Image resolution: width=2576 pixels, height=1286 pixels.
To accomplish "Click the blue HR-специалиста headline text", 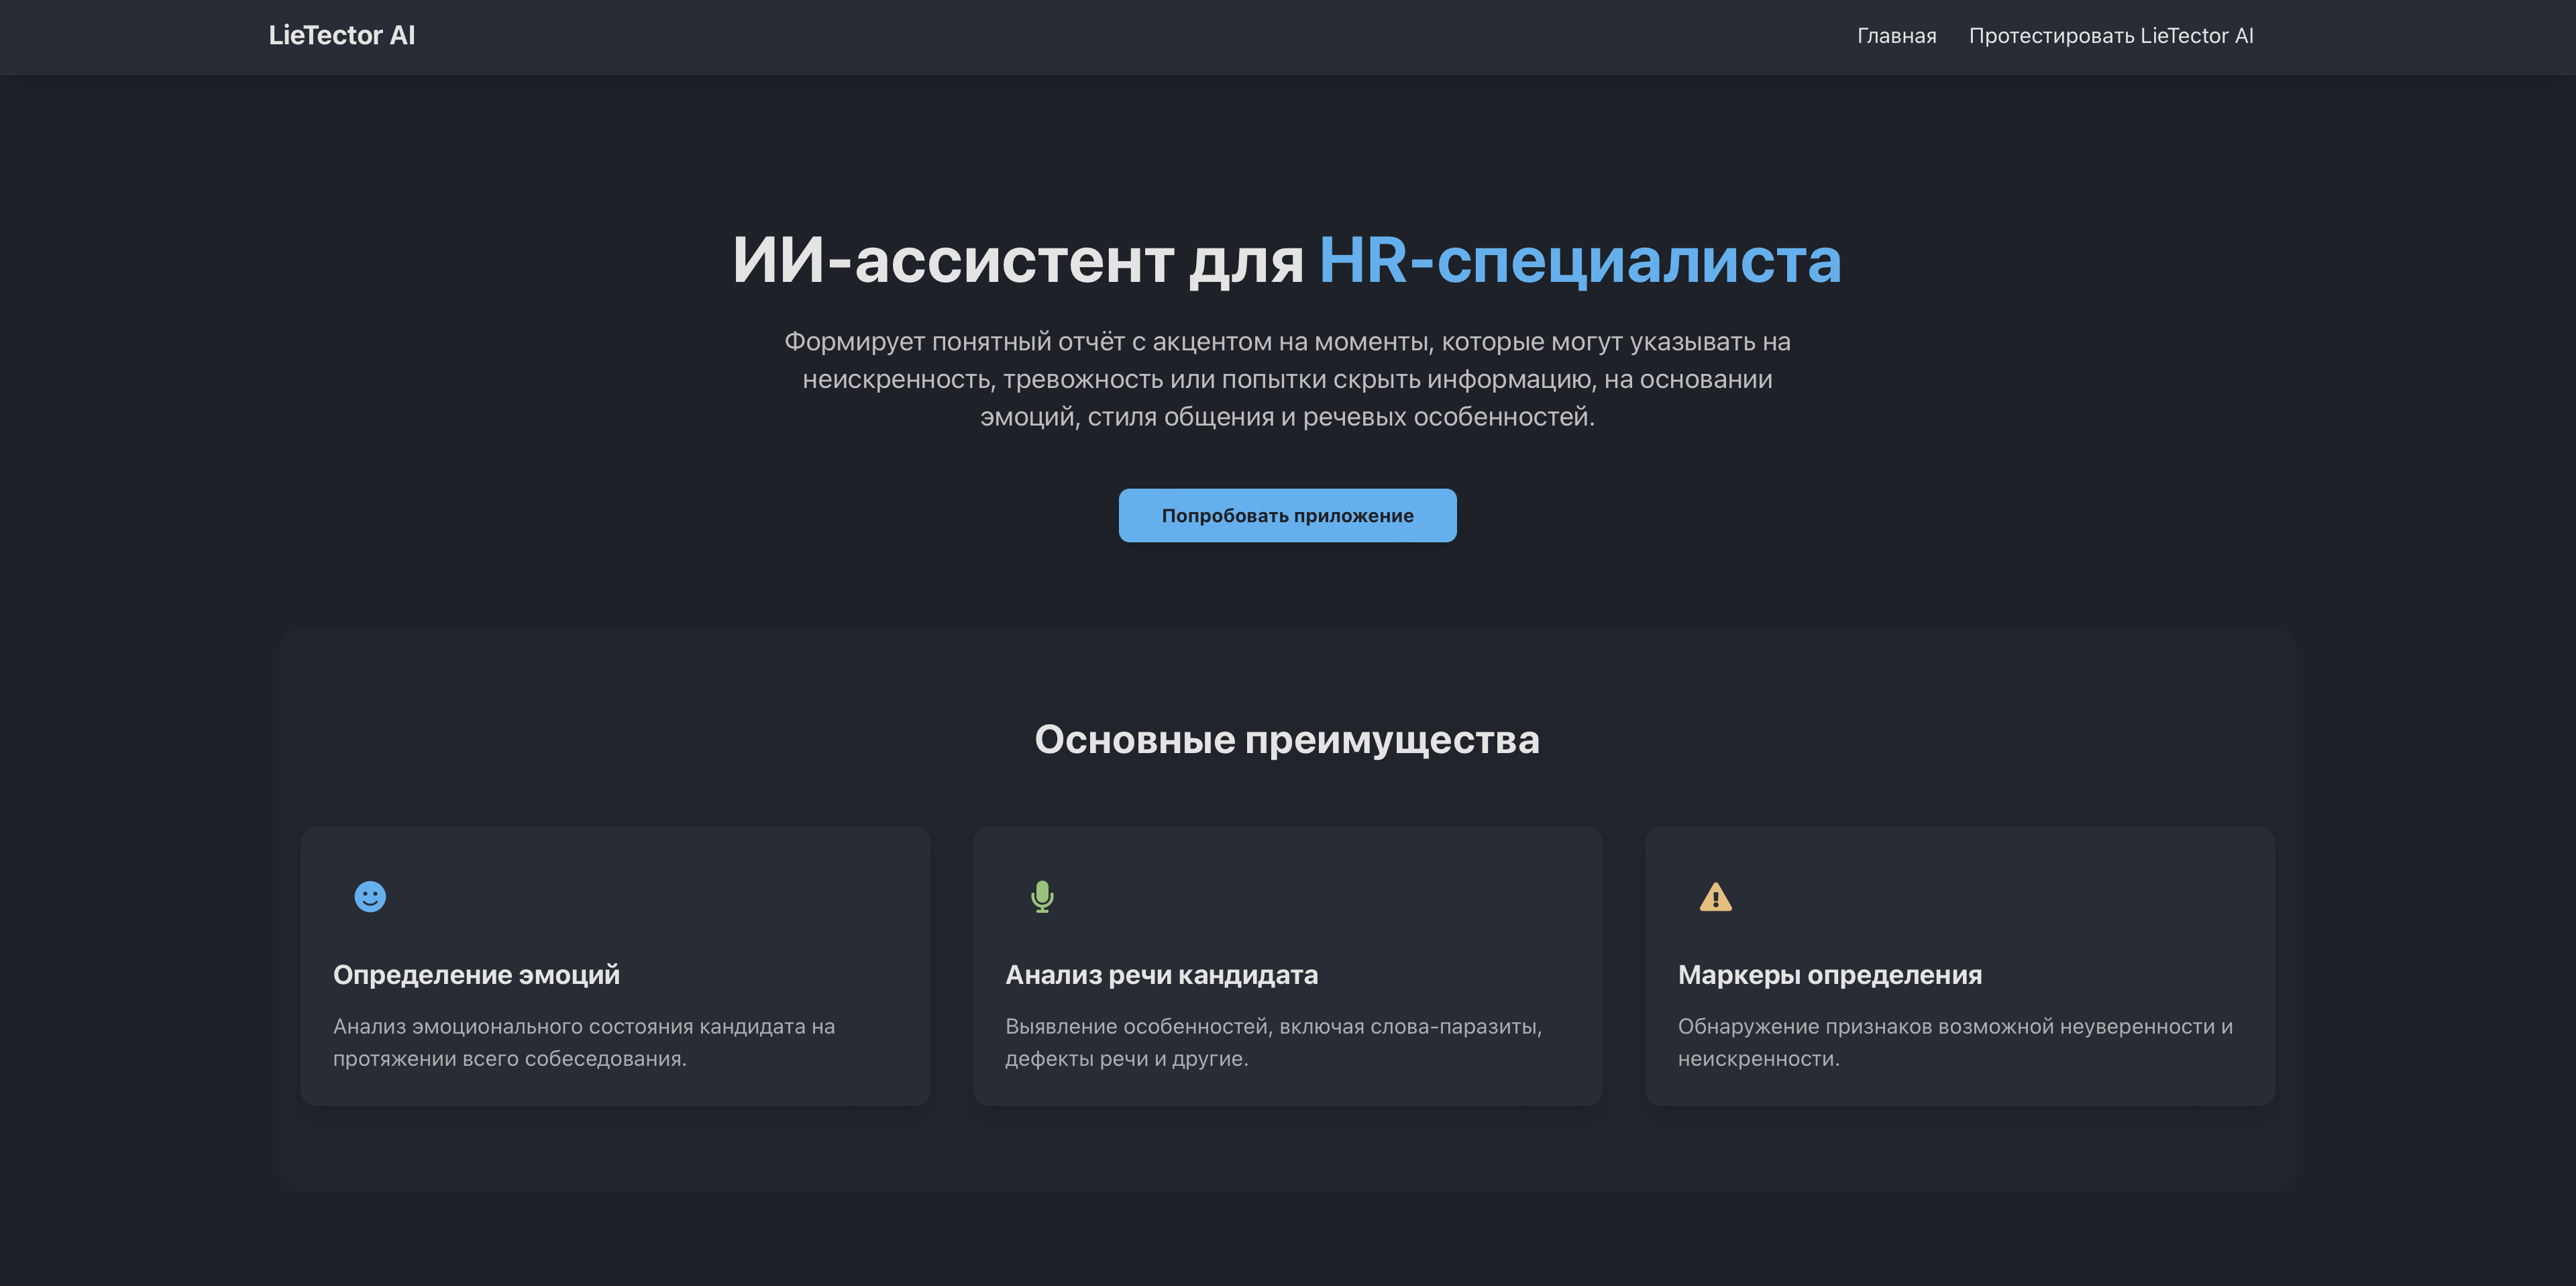I will pos(1579,260).
